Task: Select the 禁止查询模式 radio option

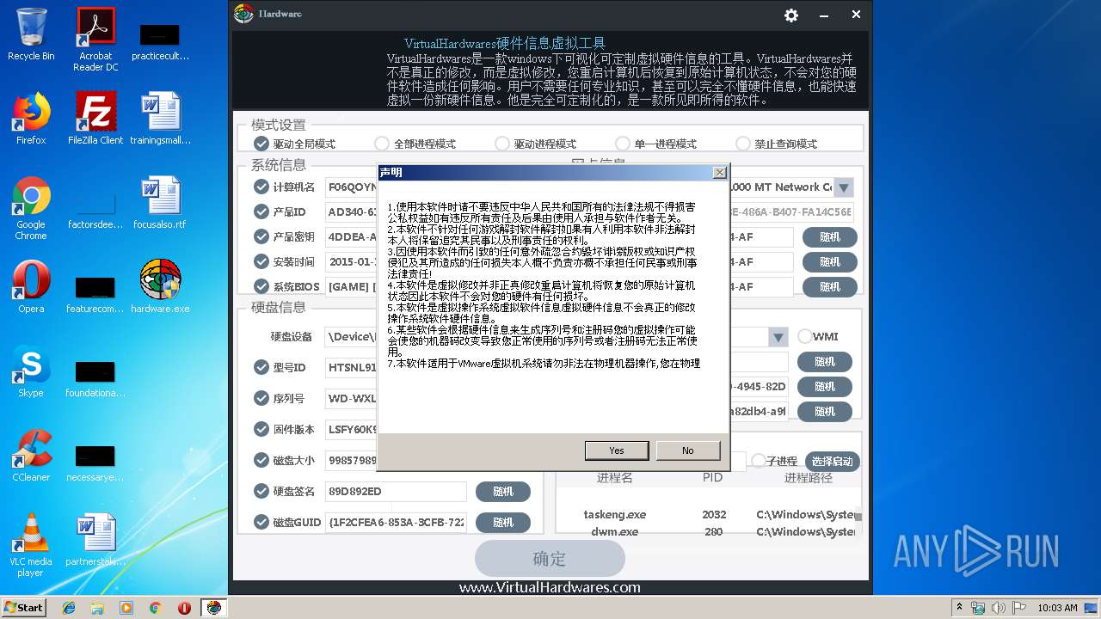Action: point(743,144)
